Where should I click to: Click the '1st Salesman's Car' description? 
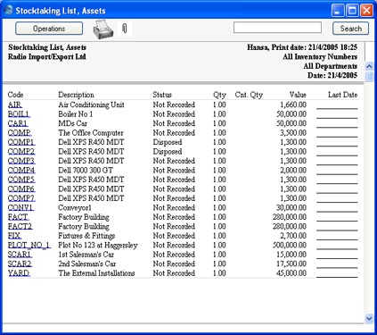tap(86, 255)
